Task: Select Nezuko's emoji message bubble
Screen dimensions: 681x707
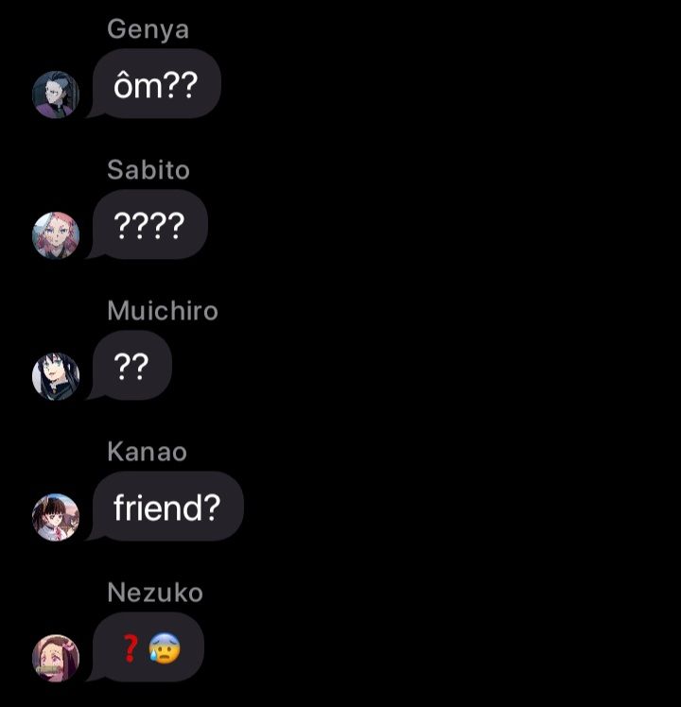Action: (148, 647)
